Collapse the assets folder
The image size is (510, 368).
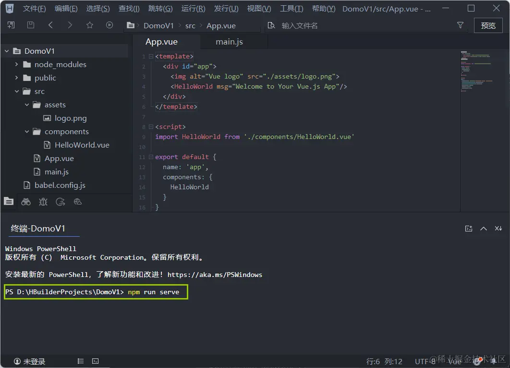(x=27, y=104)
